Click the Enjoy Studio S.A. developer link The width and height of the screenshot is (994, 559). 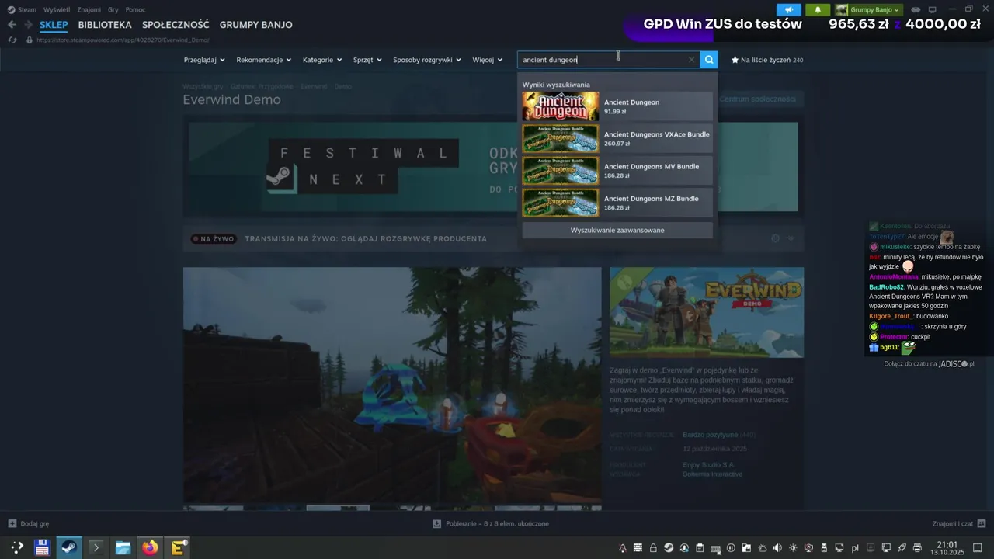709,464
